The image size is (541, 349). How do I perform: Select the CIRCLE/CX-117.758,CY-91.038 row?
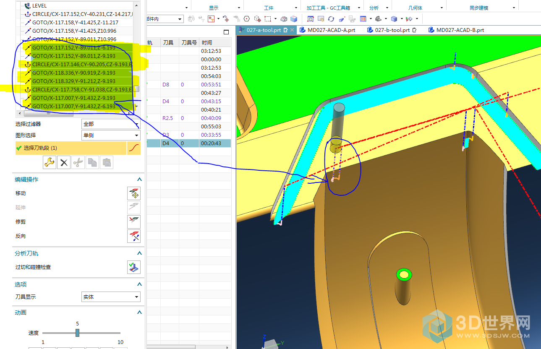pos(82,90)
